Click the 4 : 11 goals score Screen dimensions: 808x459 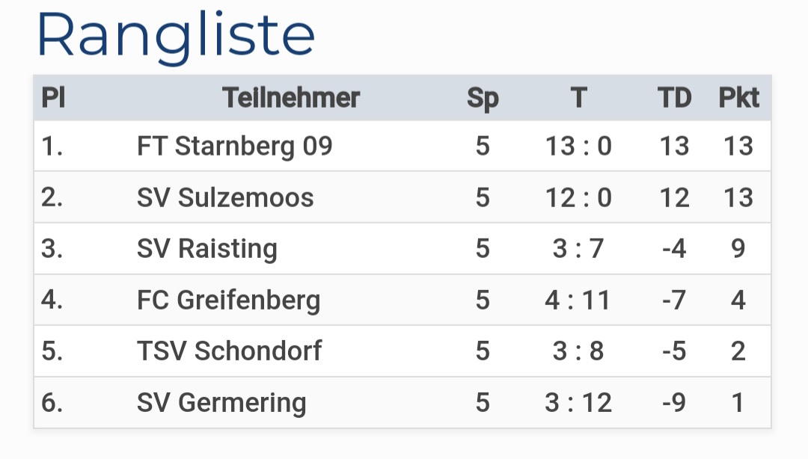point(578,301)
